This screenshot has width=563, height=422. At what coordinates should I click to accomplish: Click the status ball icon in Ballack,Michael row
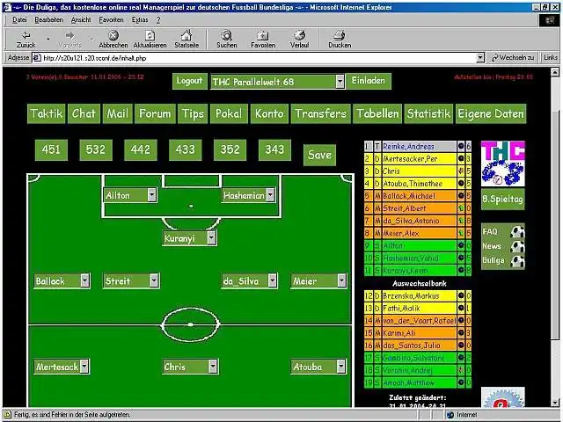pyautogui.click(x=461, y=196)
